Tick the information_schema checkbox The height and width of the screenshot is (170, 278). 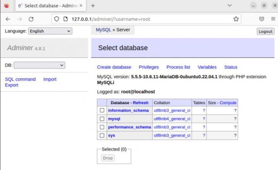[102, 110]
